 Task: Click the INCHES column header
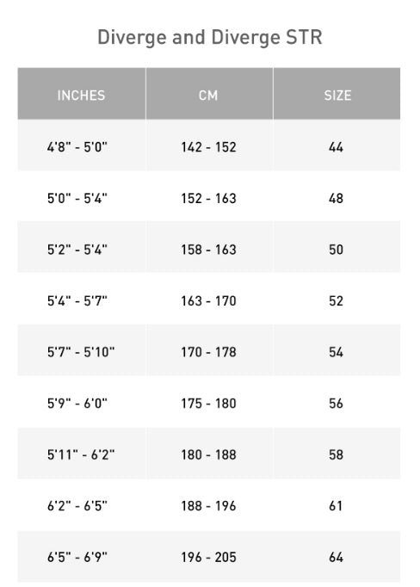click(x=82, y=94)
